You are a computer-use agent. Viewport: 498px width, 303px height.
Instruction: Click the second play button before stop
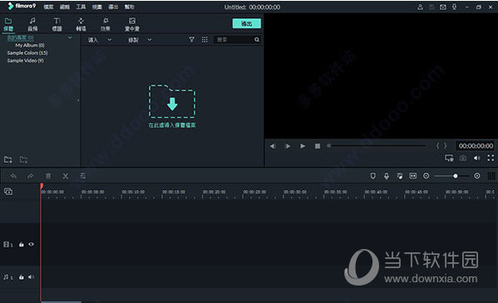303,146
